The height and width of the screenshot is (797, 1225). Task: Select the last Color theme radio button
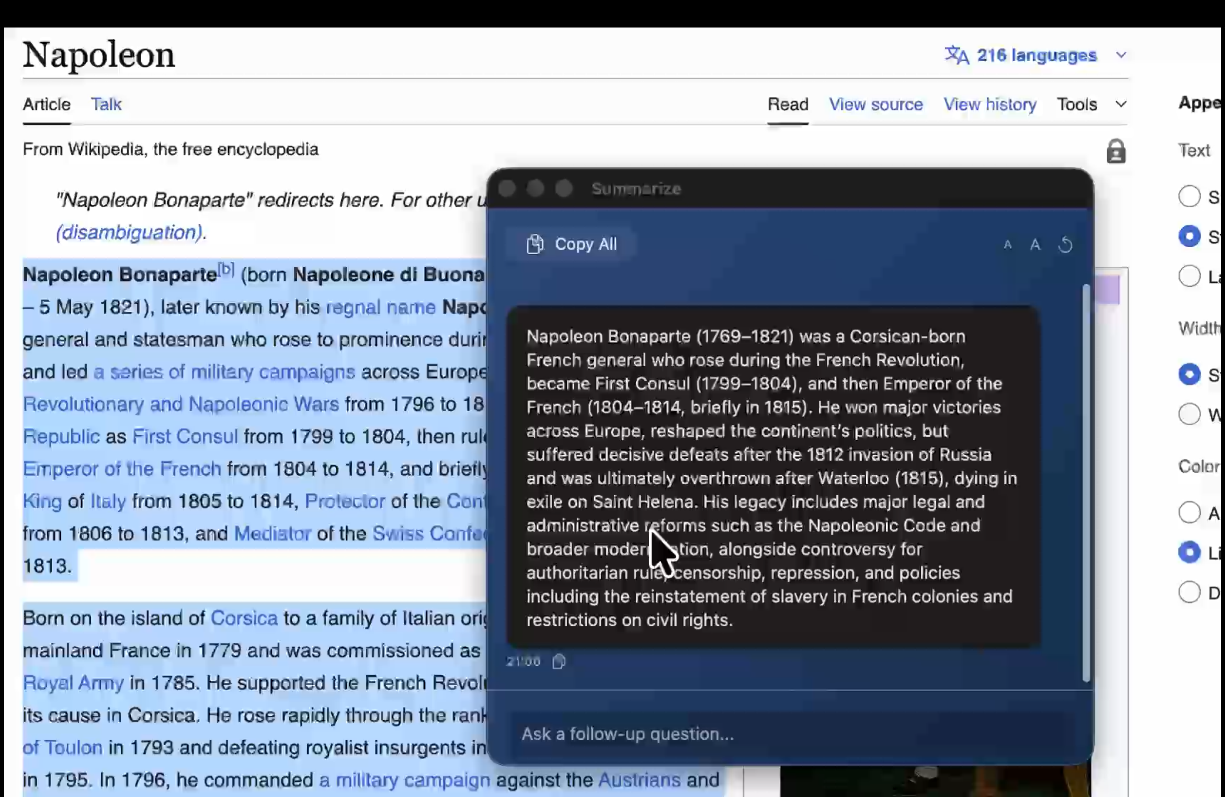(x=1189, y=592)
